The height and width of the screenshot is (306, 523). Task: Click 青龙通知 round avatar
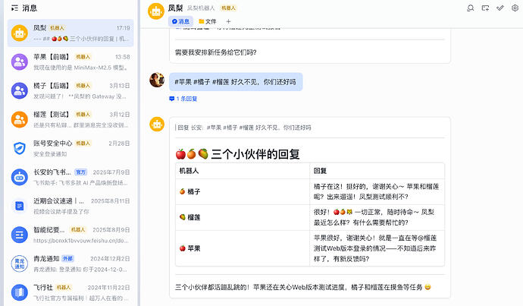[x=20, y=264]
